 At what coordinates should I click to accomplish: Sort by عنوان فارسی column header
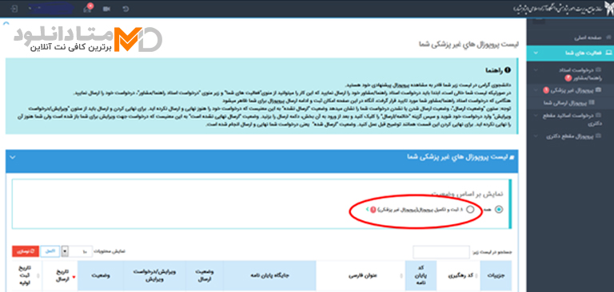click(361, 276)
